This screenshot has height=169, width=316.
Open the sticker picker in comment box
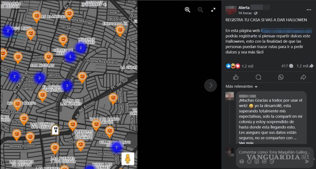[x=272, y=161]
